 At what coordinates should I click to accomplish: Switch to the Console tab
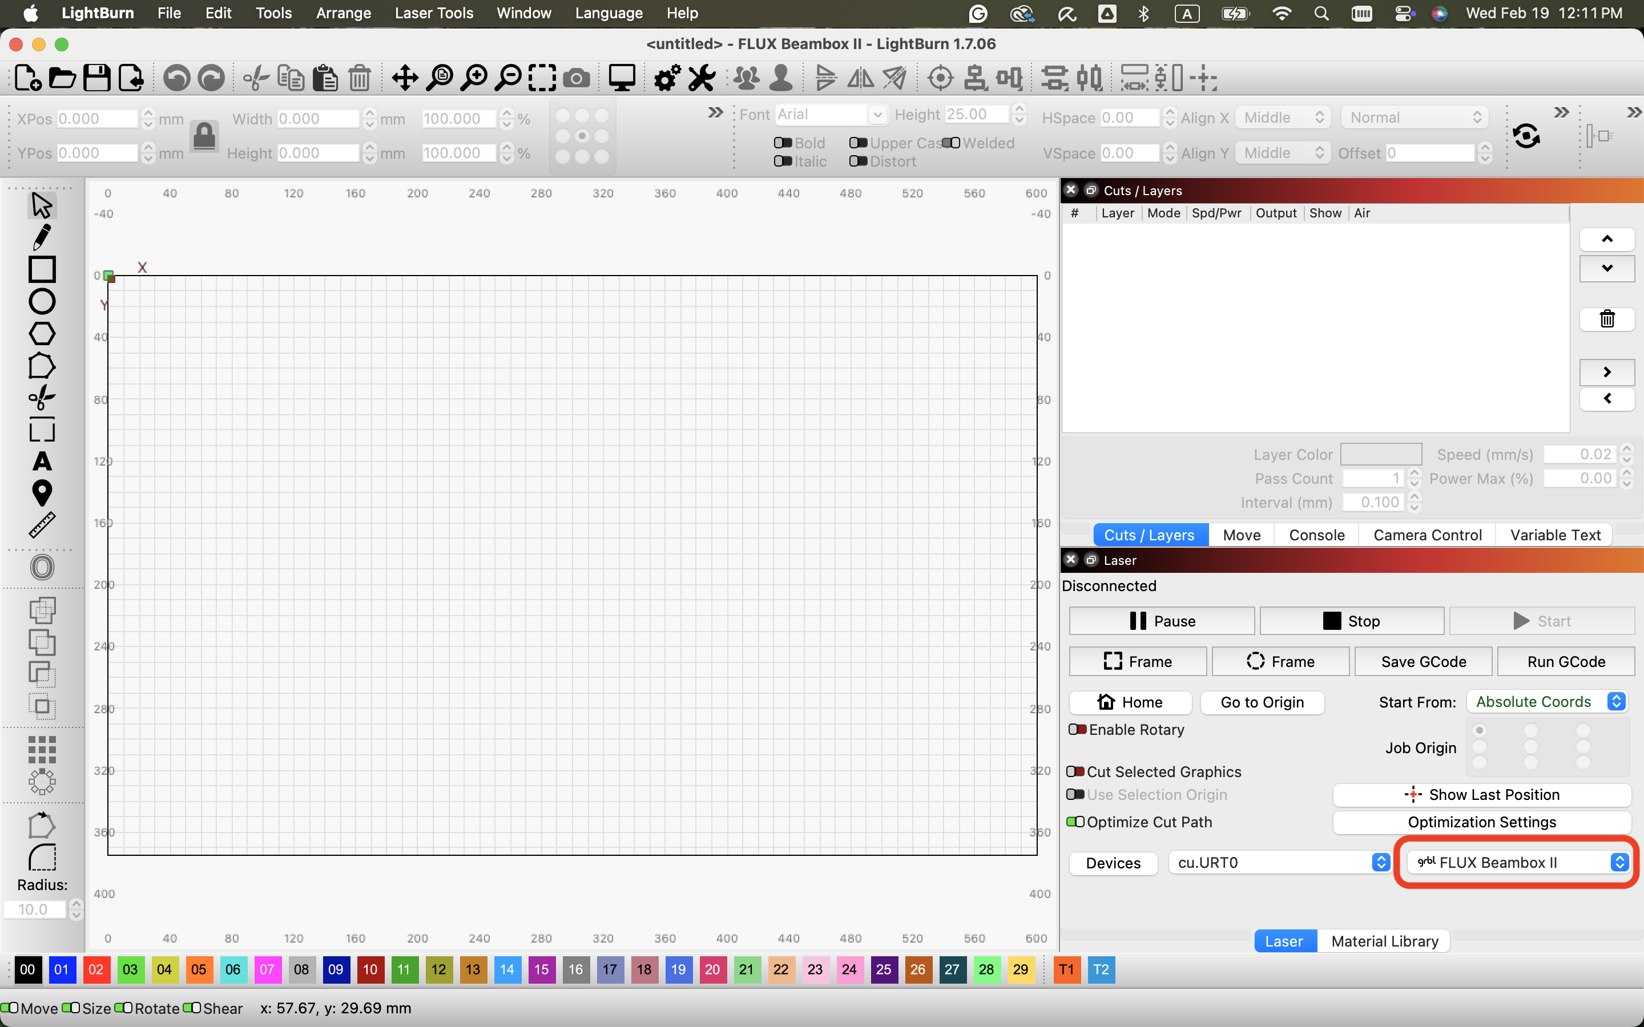click(x=1316, y=535)
